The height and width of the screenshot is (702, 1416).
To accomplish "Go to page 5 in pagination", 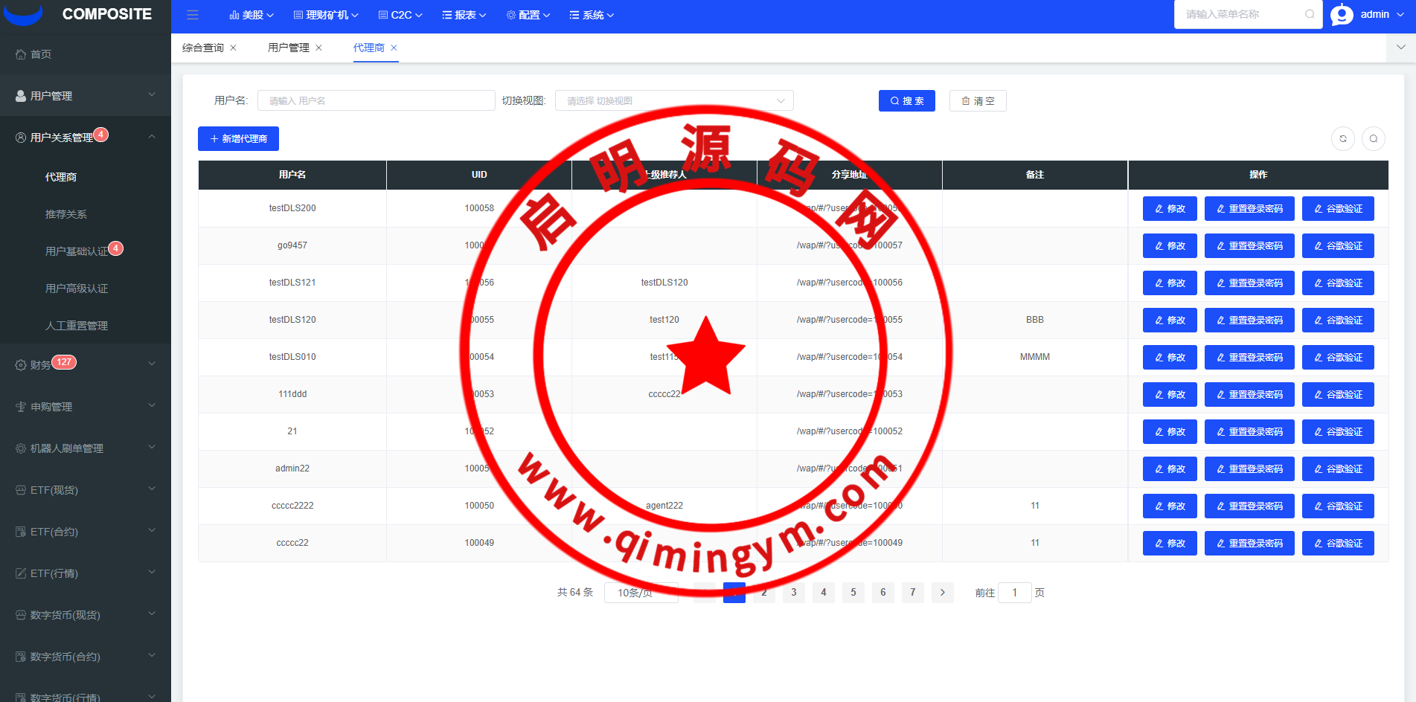I will pos(853,593).
